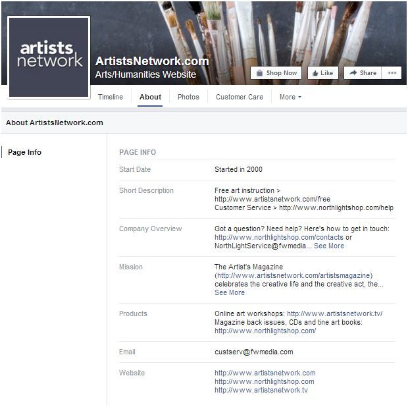This screenshot has width=408, height=407.
Task: Like the ArtistsNetwork.com page
Action: (x=322, y=73)
